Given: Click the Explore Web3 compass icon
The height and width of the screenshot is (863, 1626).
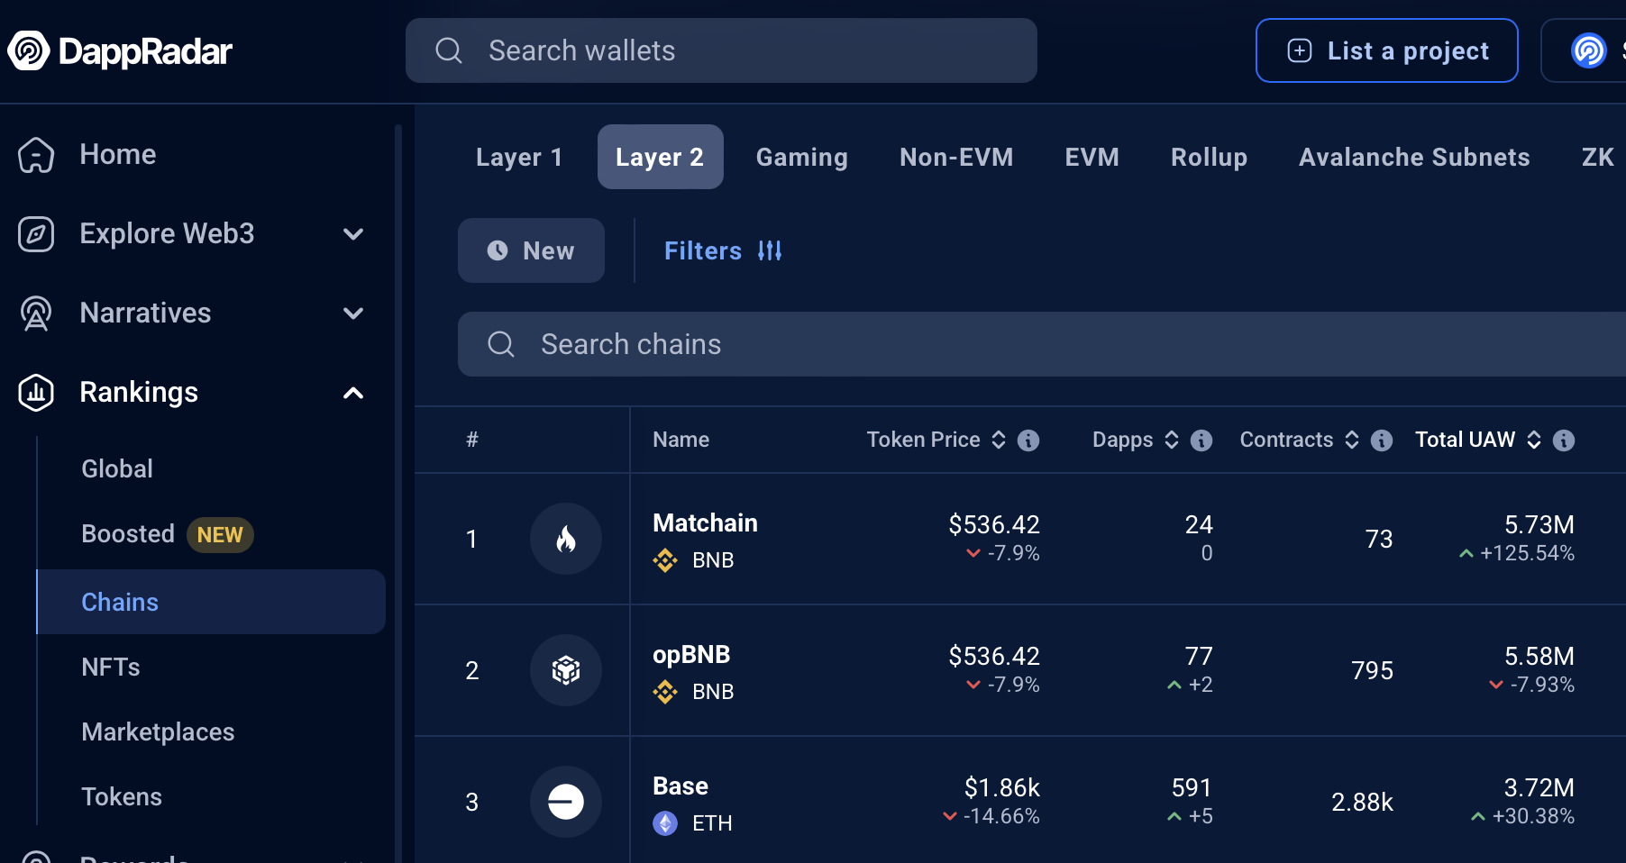Looking at the screenshot, I should click(36, 234).
